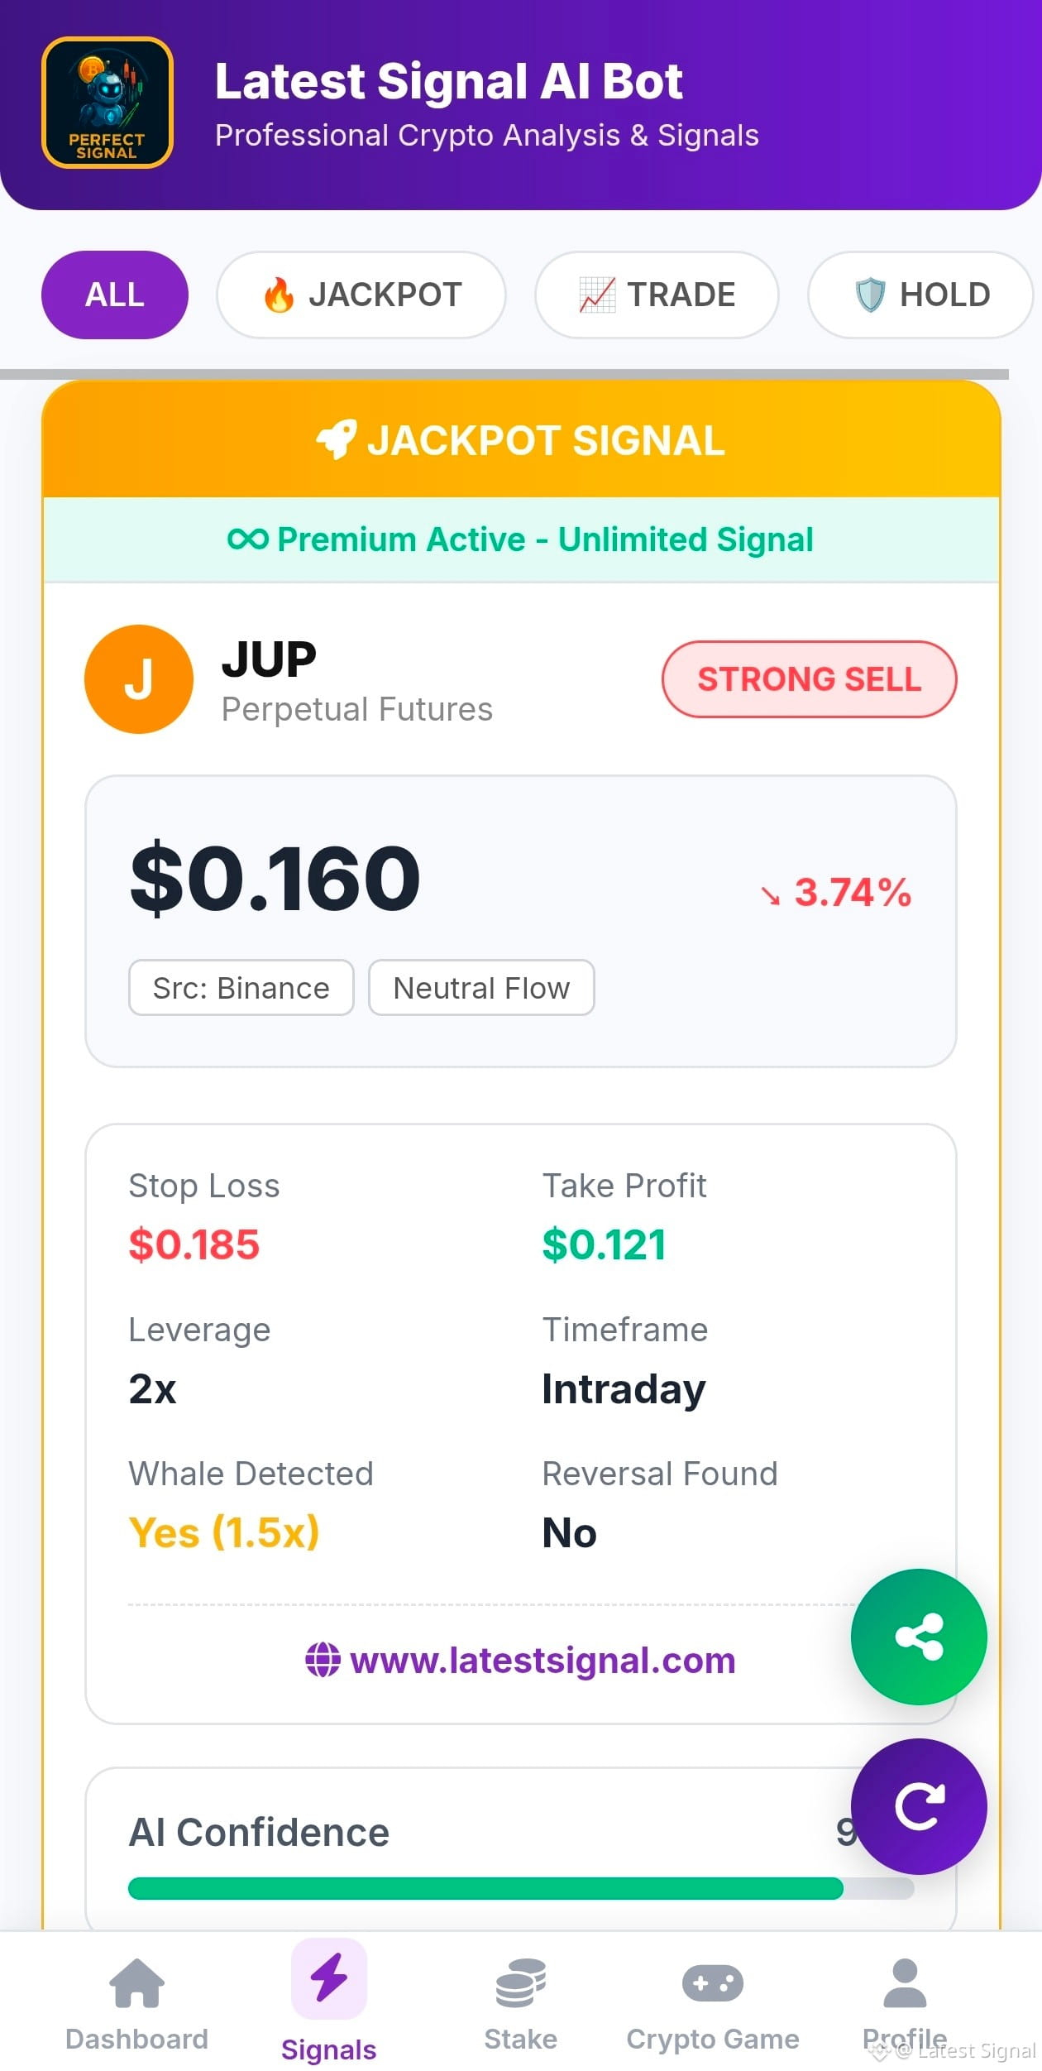The height and width of the screenshot is (2071, 1042).
Task: Tap the Premium Active Unlimited Signal banner
Action: (x=521, y=539)
